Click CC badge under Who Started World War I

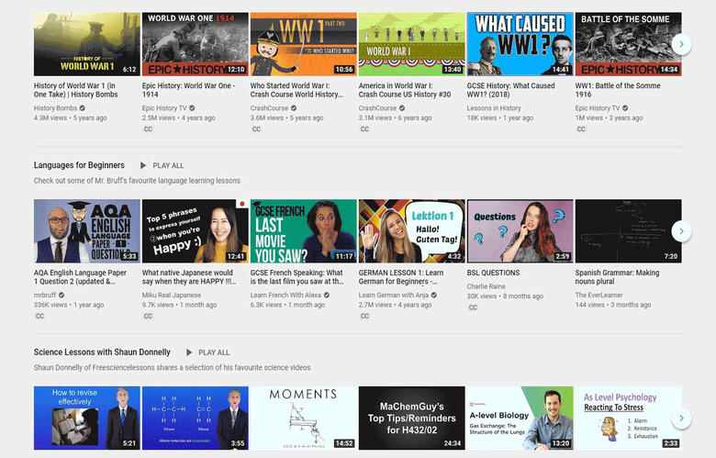pyautogui.click(x=256, y=129)
